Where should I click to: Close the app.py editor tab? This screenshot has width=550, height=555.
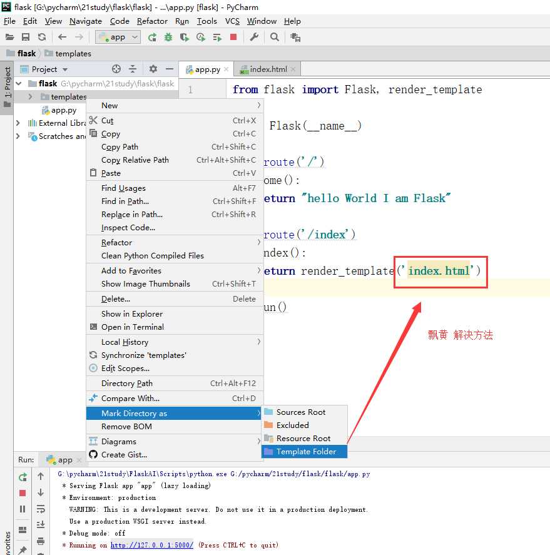pyautogui.click(x=226, y=69)
